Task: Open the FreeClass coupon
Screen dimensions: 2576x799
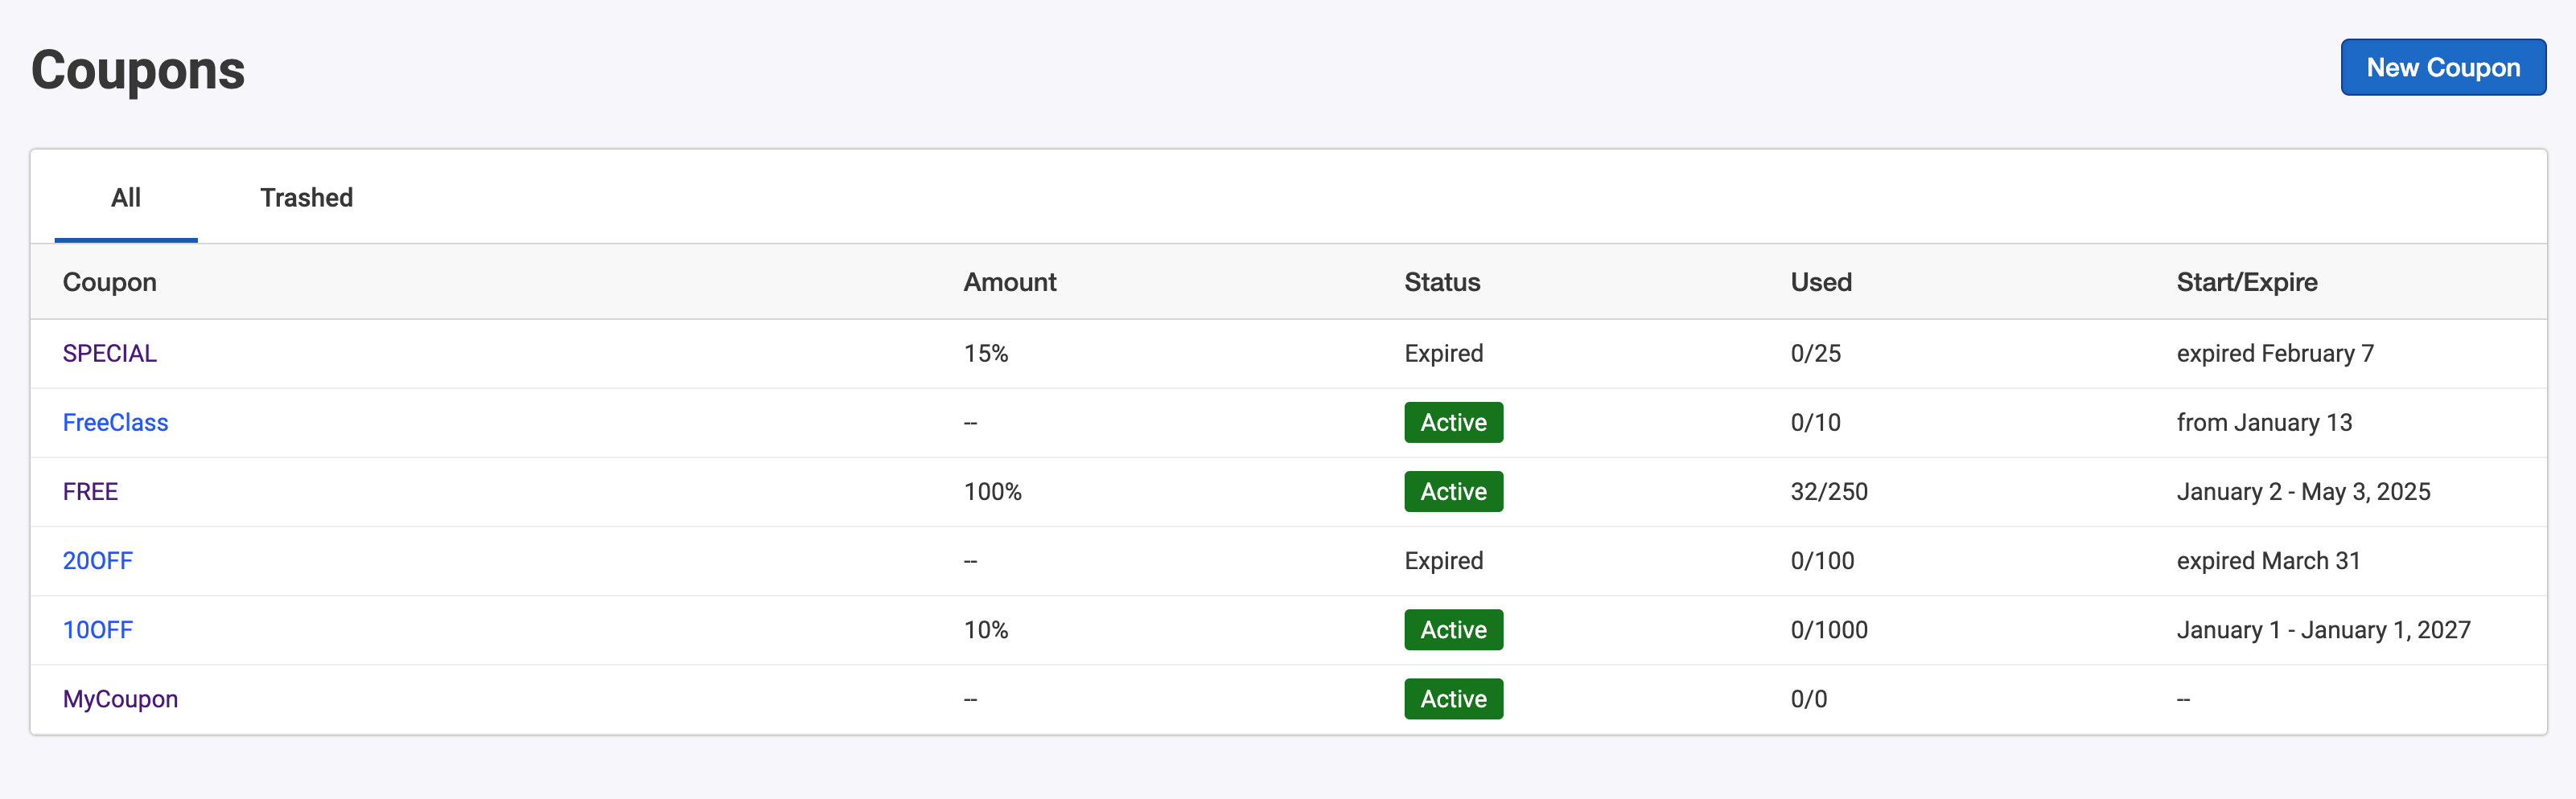Action: click(115, 421)
